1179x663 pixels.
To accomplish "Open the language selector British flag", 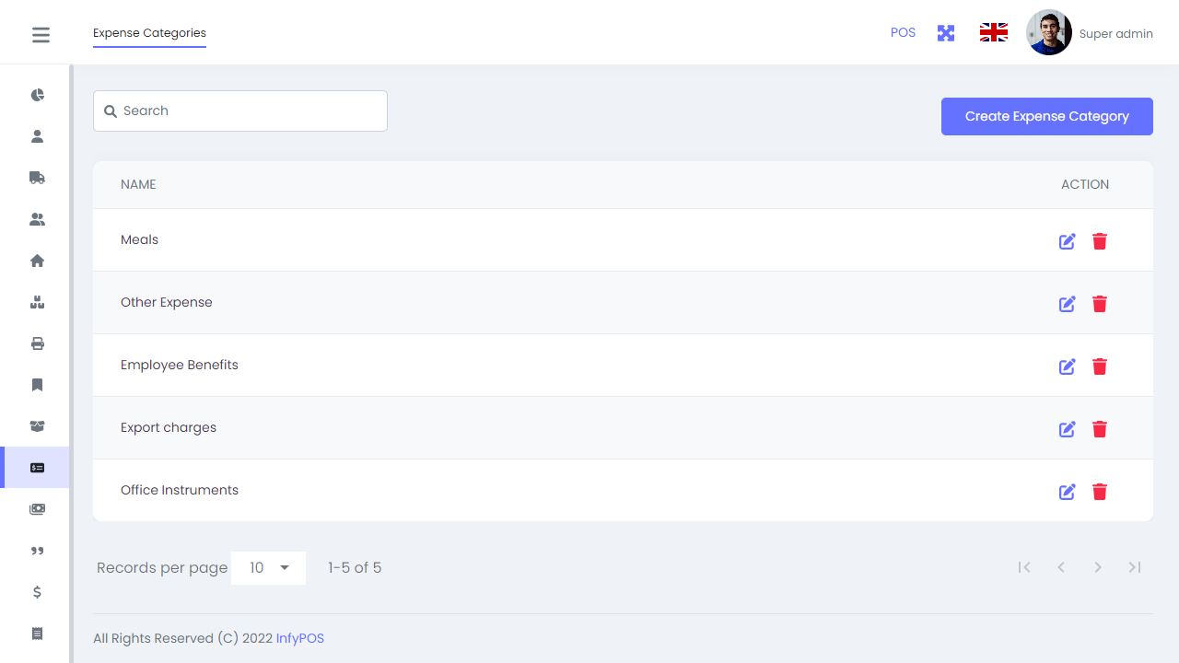I will coord(993,31).
